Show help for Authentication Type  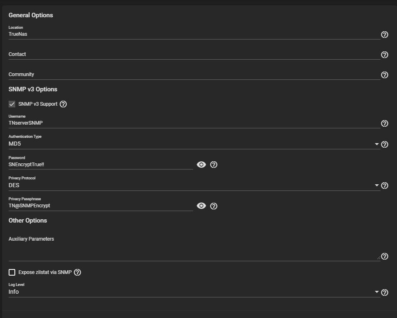pos(385,144)
